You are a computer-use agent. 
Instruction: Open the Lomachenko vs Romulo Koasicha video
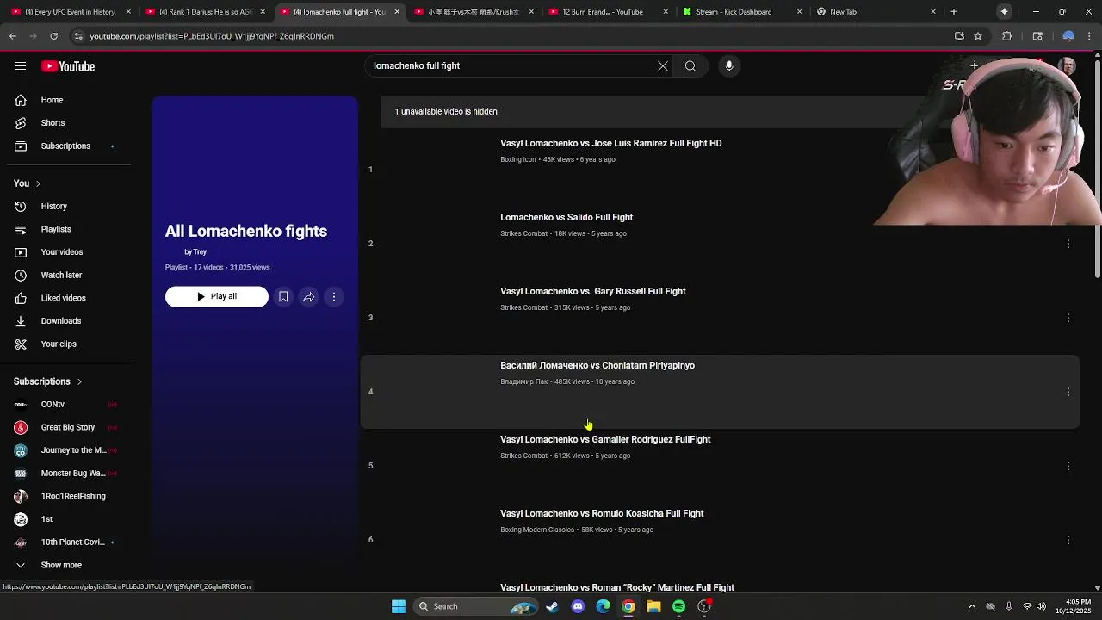click(x=602, y=514)
